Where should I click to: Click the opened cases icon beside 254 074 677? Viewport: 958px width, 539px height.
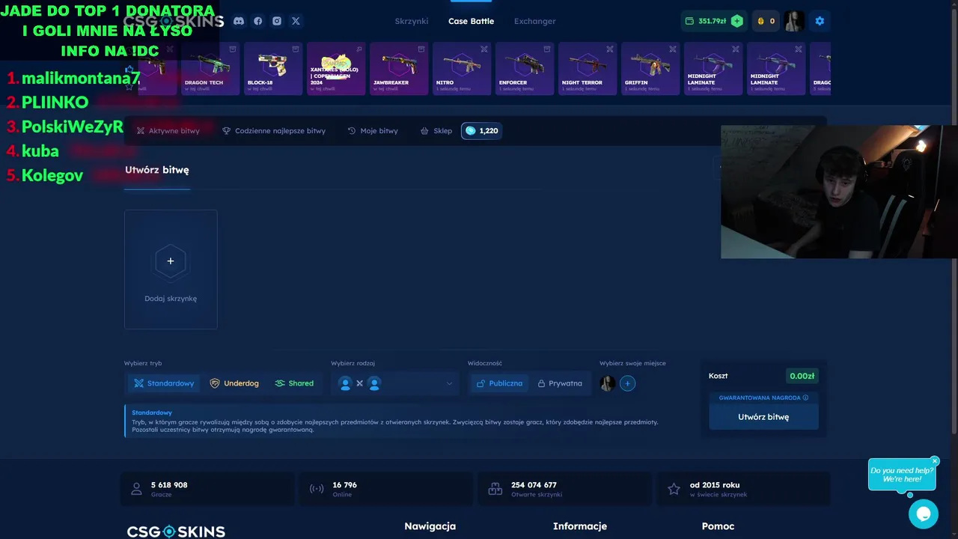495,489
